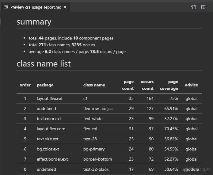Click the 'layout.flex.ext' package cell
The height and width of the screenshot is (175, 213).
click(50, 99)
